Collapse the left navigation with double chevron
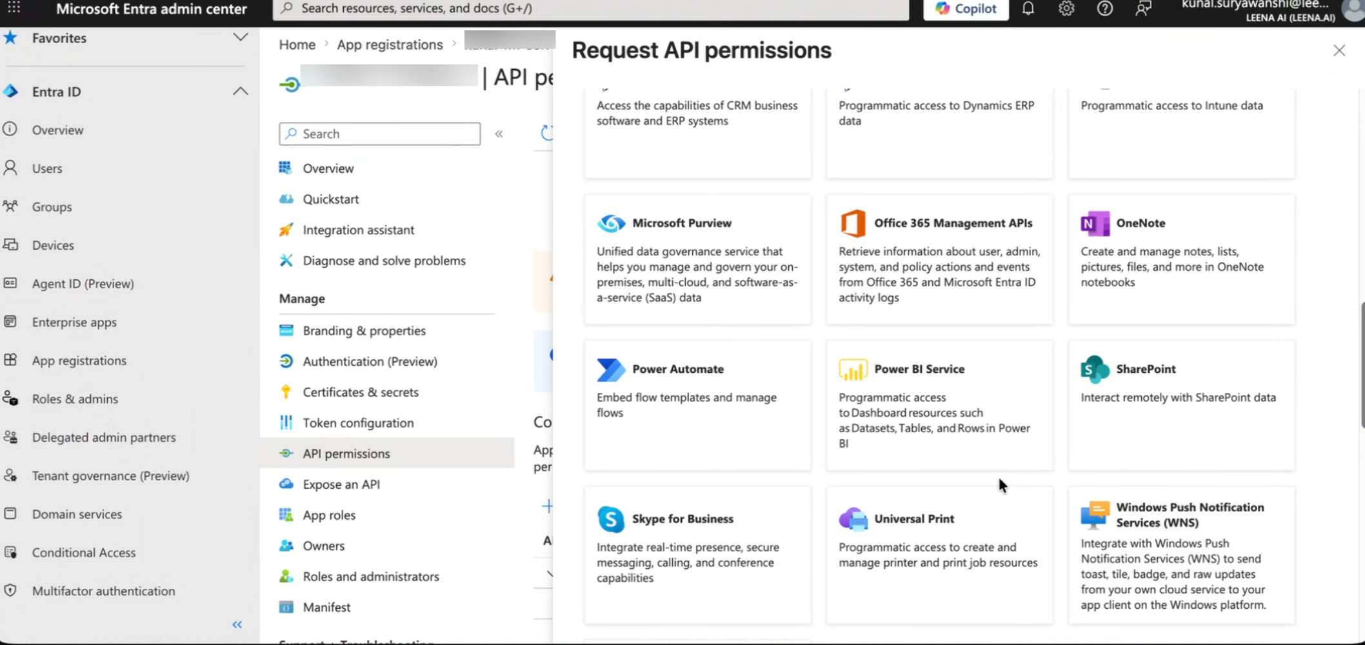 tap(237, 624)
